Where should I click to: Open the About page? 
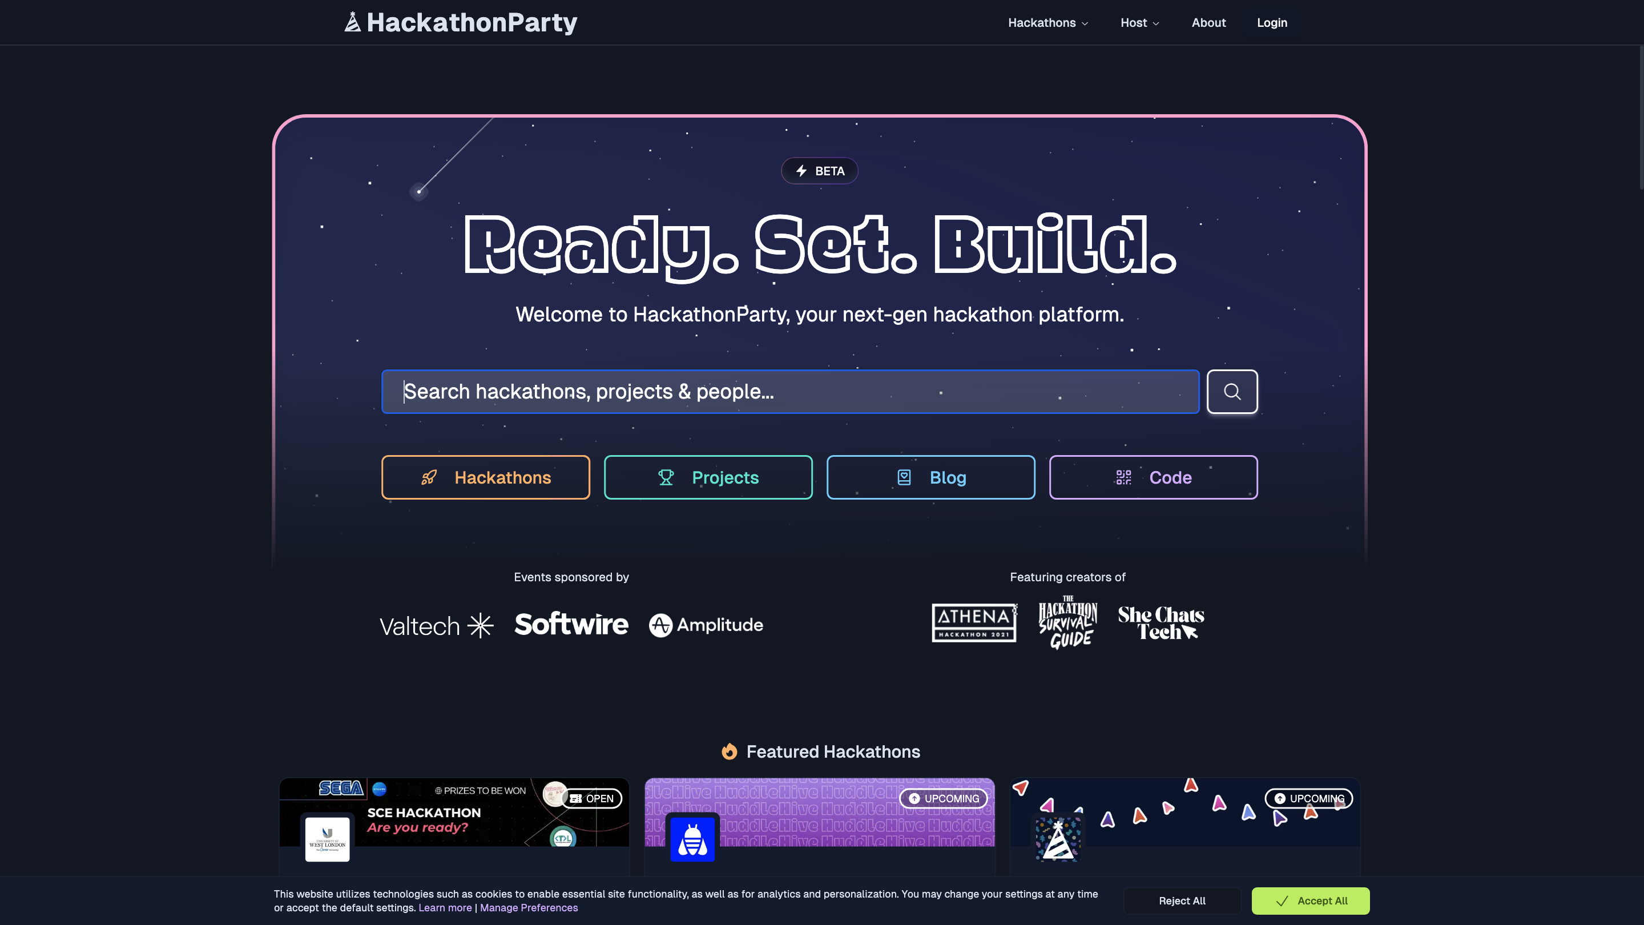pyautogui.click(x=1208, y=22)
